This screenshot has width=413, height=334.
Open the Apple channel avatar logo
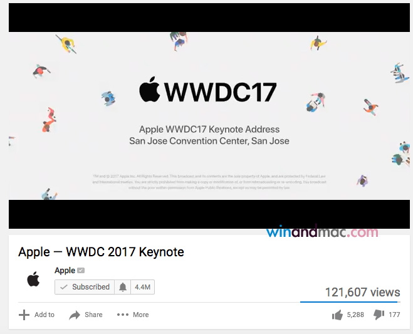click(33, 279)
